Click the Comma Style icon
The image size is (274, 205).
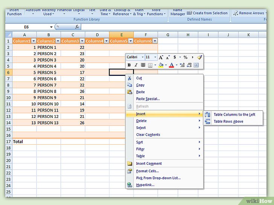[192, 57]
